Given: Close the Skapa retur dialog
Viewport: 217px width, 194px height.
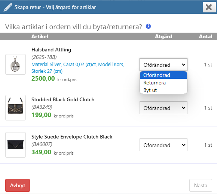Looking at the screenshot, I should pyautogui.click(x=209, y=7).
